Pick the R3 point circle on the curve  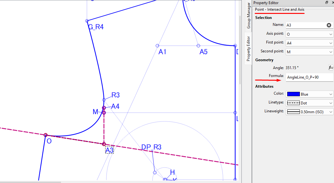104,100
